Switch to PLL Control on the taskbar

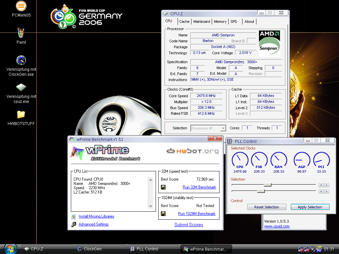153,249
